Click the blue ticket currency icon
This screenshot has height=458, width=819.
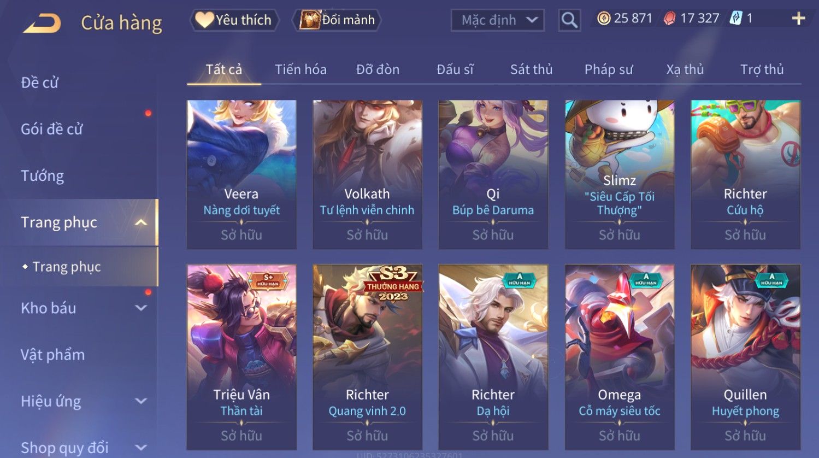pyautogui.click(x=736, y=19)
